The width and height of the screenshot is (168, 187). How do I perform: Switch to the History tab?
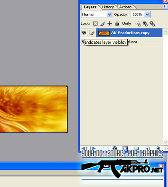pos(108,7)
